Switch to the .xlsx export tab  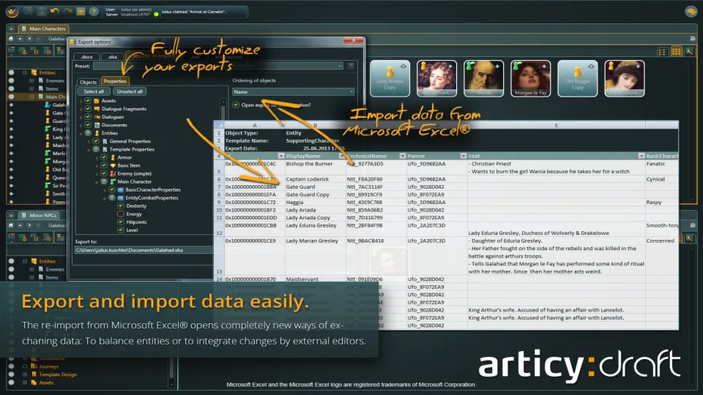[x=112, y=56]
